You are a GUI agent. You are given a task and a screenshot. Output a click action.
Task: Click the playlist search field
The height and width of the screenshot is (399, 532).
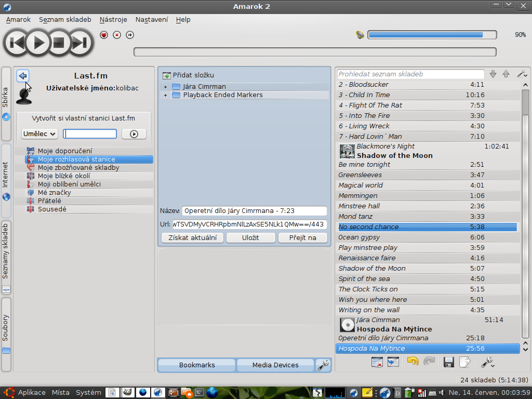[x=410, y=74]
